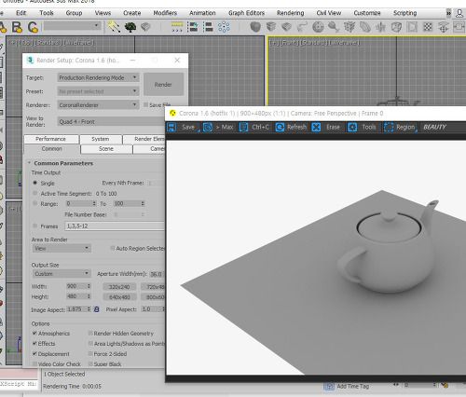
Task: Click the Width spinner arrows
Action: tap(89, 286)
